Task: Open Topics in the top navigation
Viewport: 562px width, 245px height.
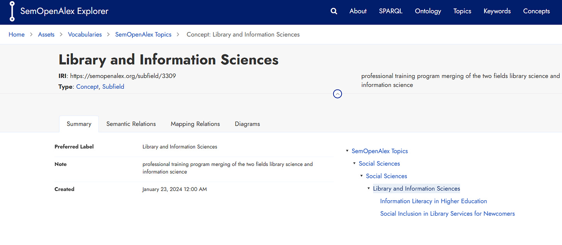Action: pyautogui.click(x=462, y=11)
